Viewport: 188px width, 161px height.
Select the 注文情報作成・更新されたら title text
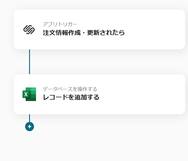(x=84, y=33)
